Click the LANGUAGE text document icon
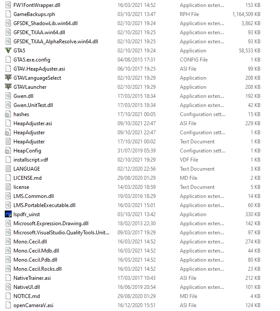This screenshot has height=311, width=280. click(8, 169)
